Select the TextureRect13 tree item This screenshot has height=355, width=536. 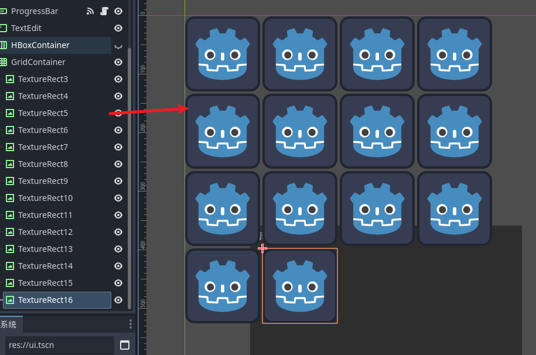[x=56, y=249]
